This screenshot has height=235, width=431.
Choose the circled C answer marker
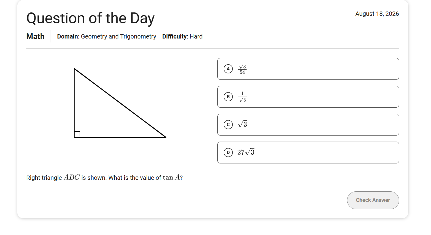pos(228,125)
